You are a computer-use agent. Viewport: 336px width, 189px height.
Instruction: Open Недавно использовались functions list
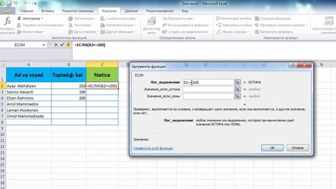(41, 25)
